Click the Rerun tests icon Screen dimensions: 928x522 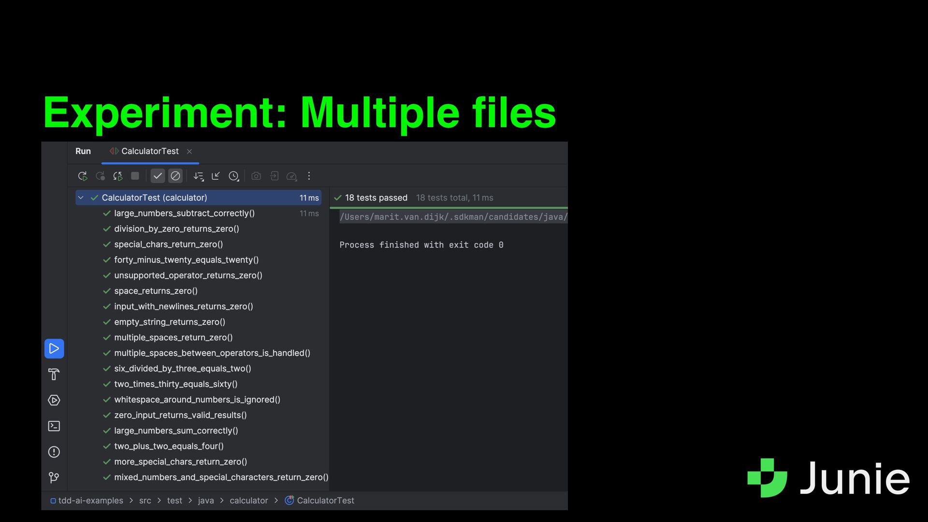coord(83,176)
